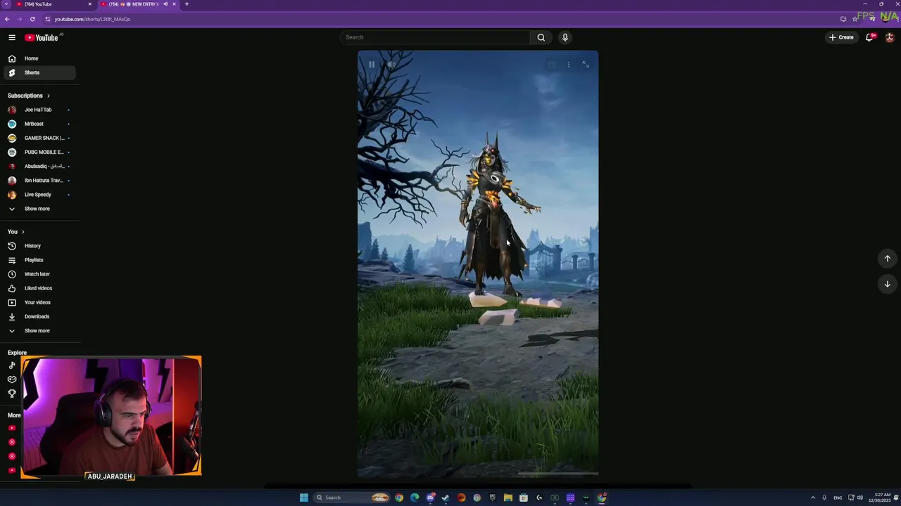Open YouTube Studio icon under More
Screen dimensions: 901x506
(x=12, y=442)
